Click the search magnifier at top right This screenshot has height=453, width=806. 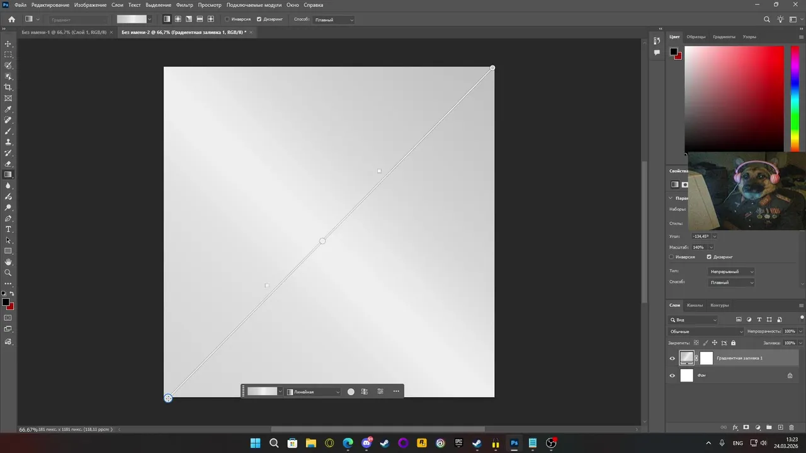tap(767, 20)
